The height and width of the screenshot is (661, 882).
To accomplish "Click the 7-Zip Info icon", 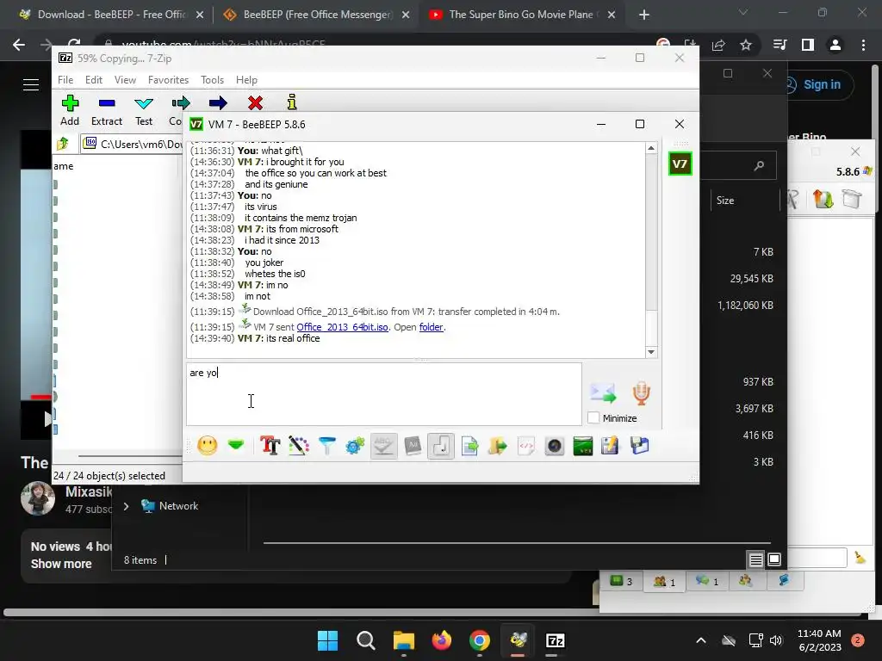I will point(291,102).
